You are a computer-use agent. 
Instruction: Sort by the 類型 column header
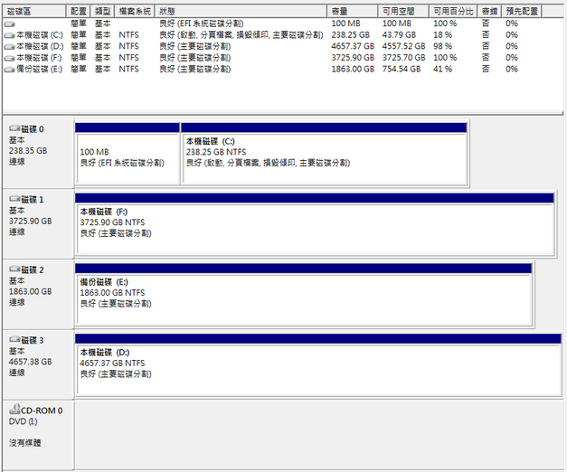coord(102,12)
